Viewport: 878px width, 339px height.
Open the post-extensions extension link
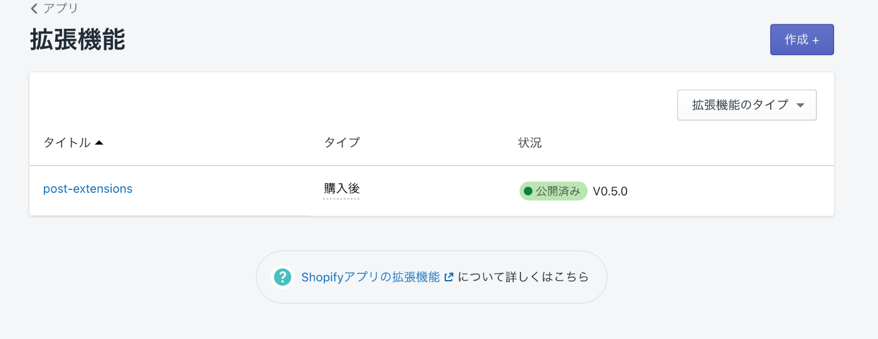pos(88,189)
